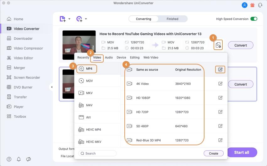This screenshot has height=166, width=267.
Task: Edit the SD 480P preset
Action: point(220,126)
